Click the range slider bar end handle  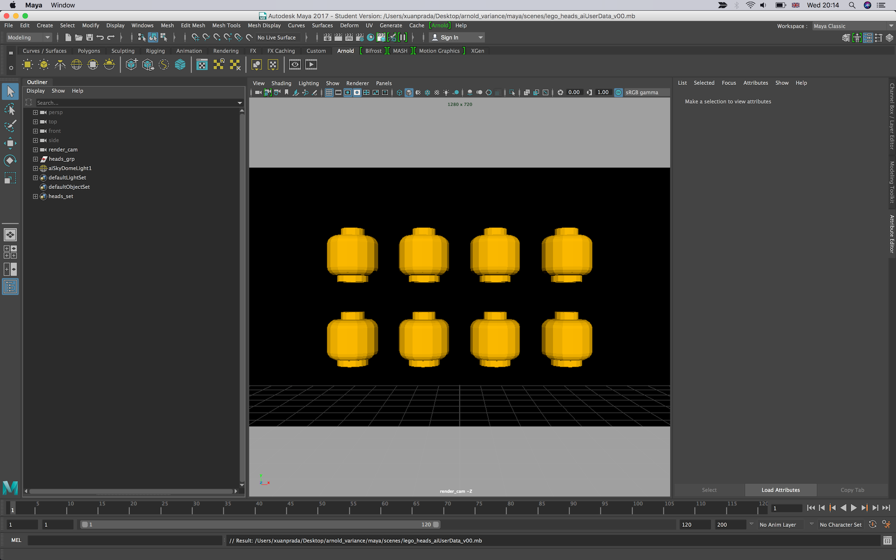pos(436,525)
